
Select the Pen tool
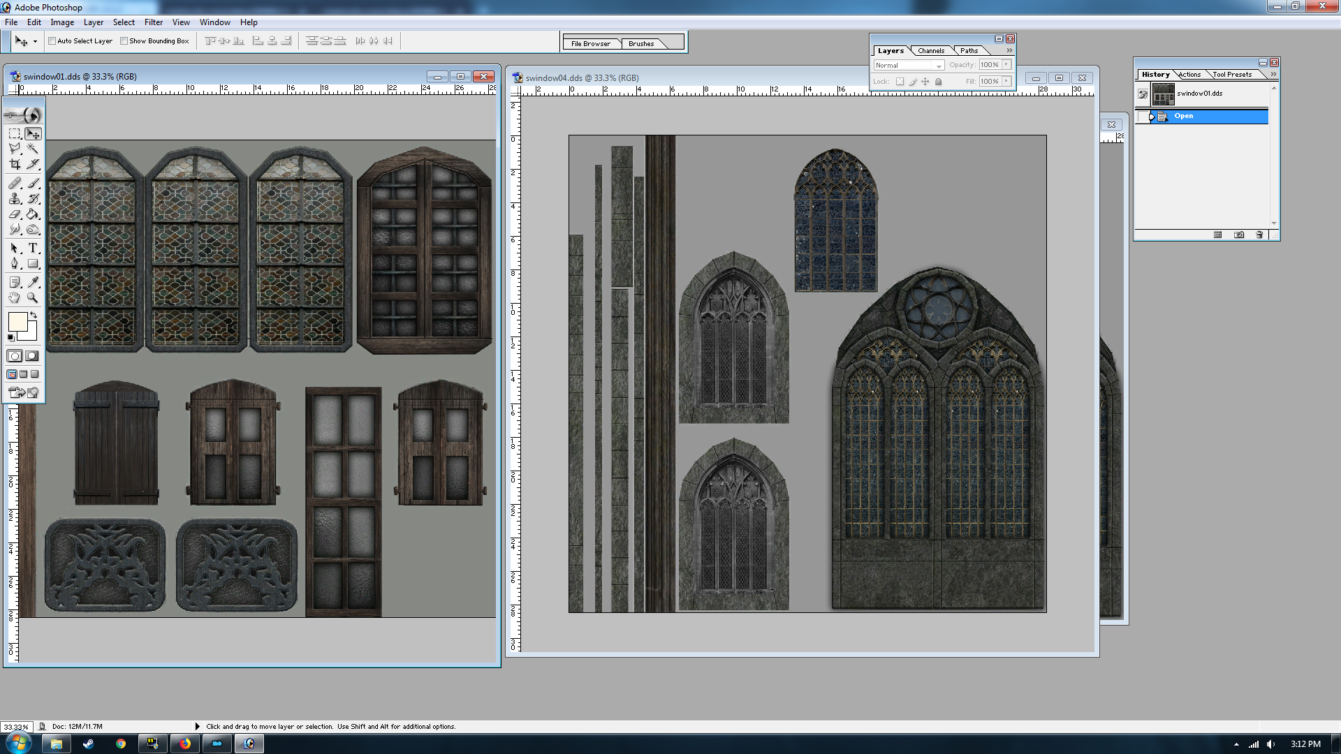15,264
